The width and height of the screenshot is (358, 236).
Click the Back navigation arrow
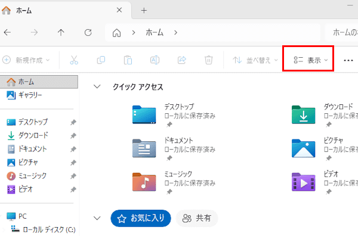pos(7,33)
